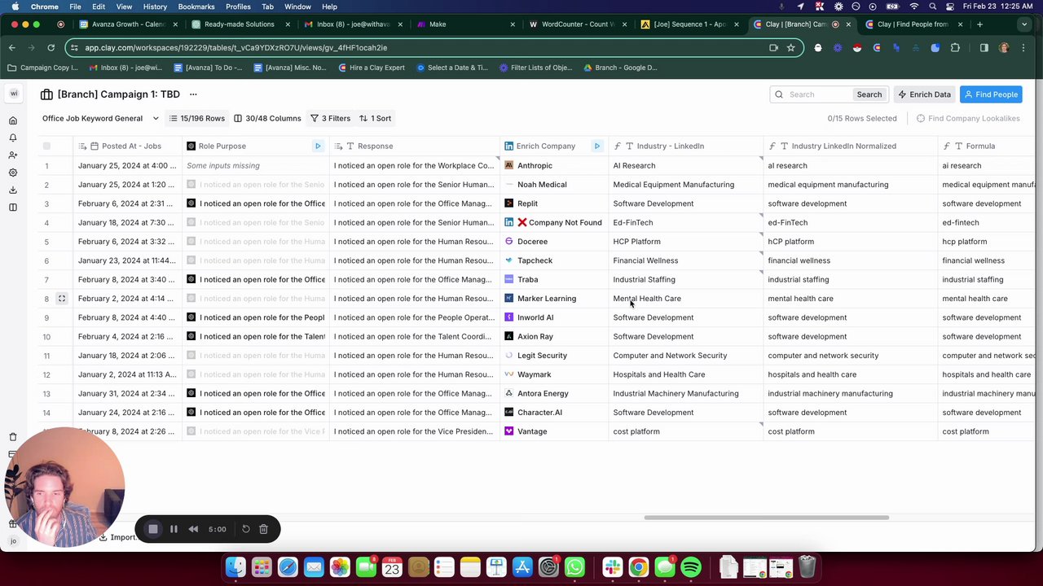Image resolution: width=1043 pixels, height=586 pixels.
Task: Open a new Chrome tab
Action: pyautogui.click(x=979, y=24)
